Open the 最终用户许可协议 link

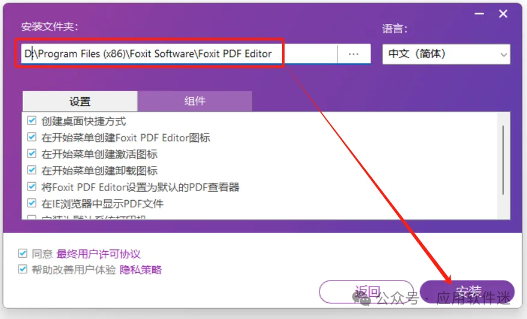coord(99,254)
